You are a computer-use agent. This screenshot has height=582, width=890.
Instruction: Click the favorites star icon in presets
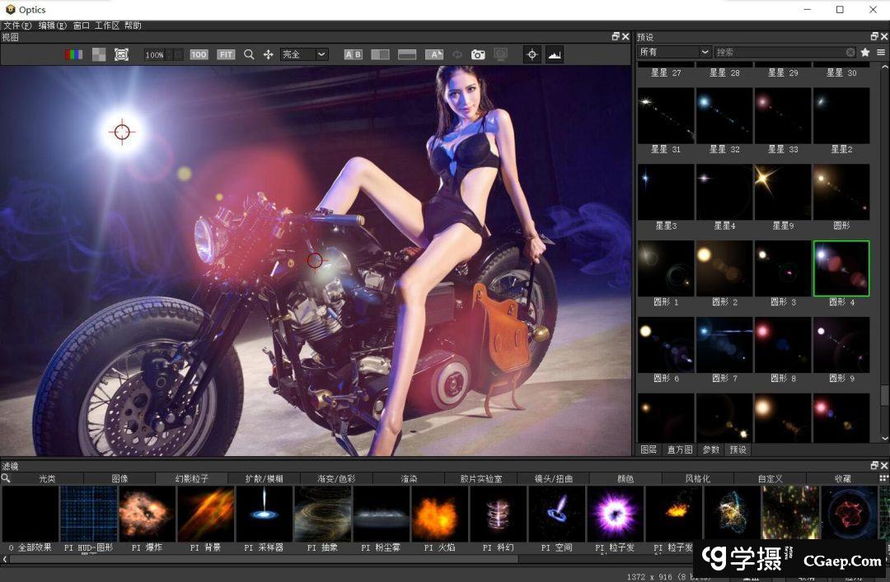(x=865, y=52)
